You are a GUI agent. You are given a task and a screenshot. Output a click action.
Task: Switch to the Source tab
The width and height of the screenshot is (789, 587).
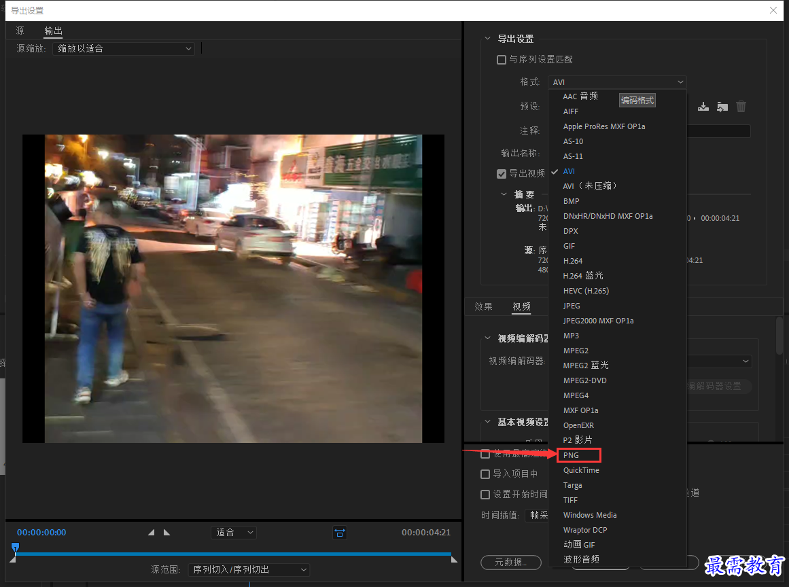pyautogui.click(x=20, y=31)
